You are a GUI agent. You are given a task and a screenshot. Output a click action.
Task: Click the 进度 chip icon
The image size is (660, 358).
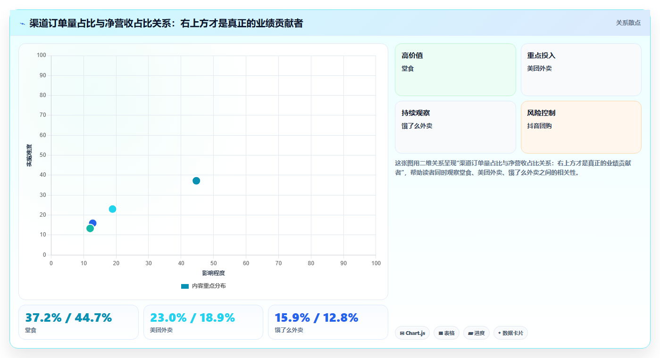pos(470,333)
